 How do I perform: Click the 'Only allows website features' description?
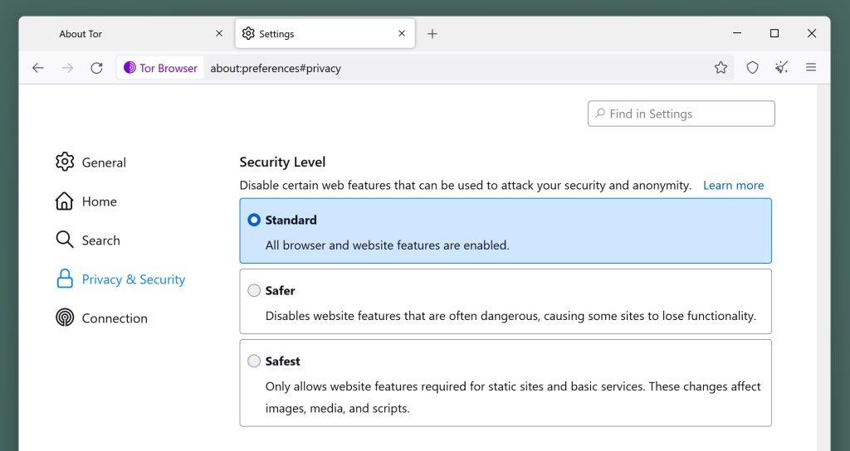[x=513, y=397]
